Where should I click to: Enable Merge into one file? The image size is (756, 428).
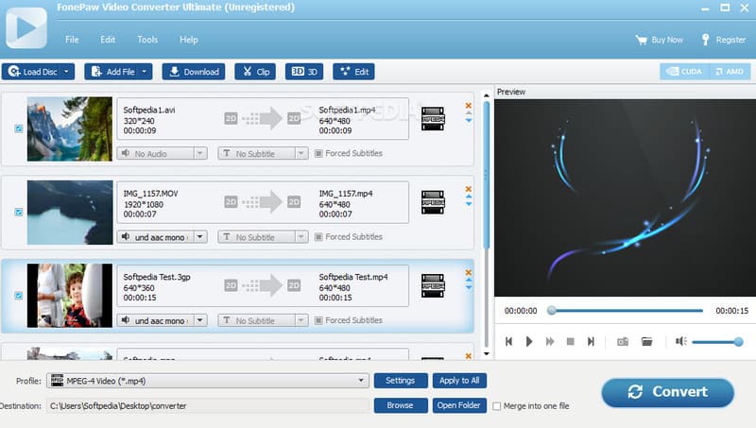pos(497,405)
